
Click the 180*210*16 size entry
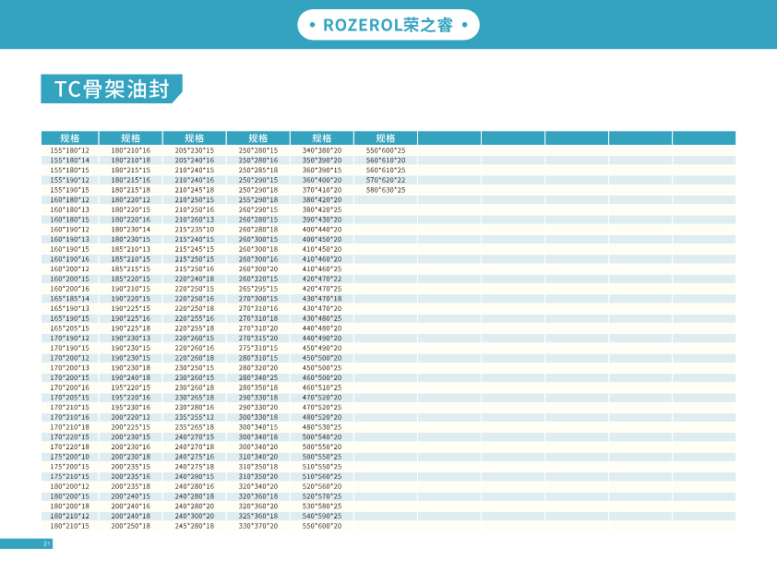pos(131,149)
